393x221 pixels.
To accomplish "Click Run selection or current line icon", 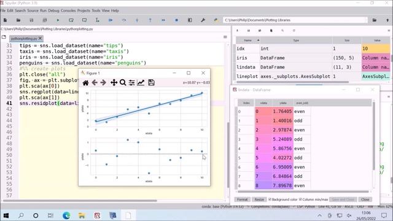I will pyautogui.click(x=98, y=20).
